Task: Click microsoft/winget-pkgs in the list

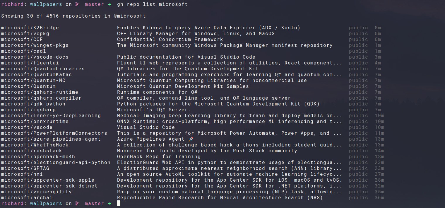Action: click(35, 45)
